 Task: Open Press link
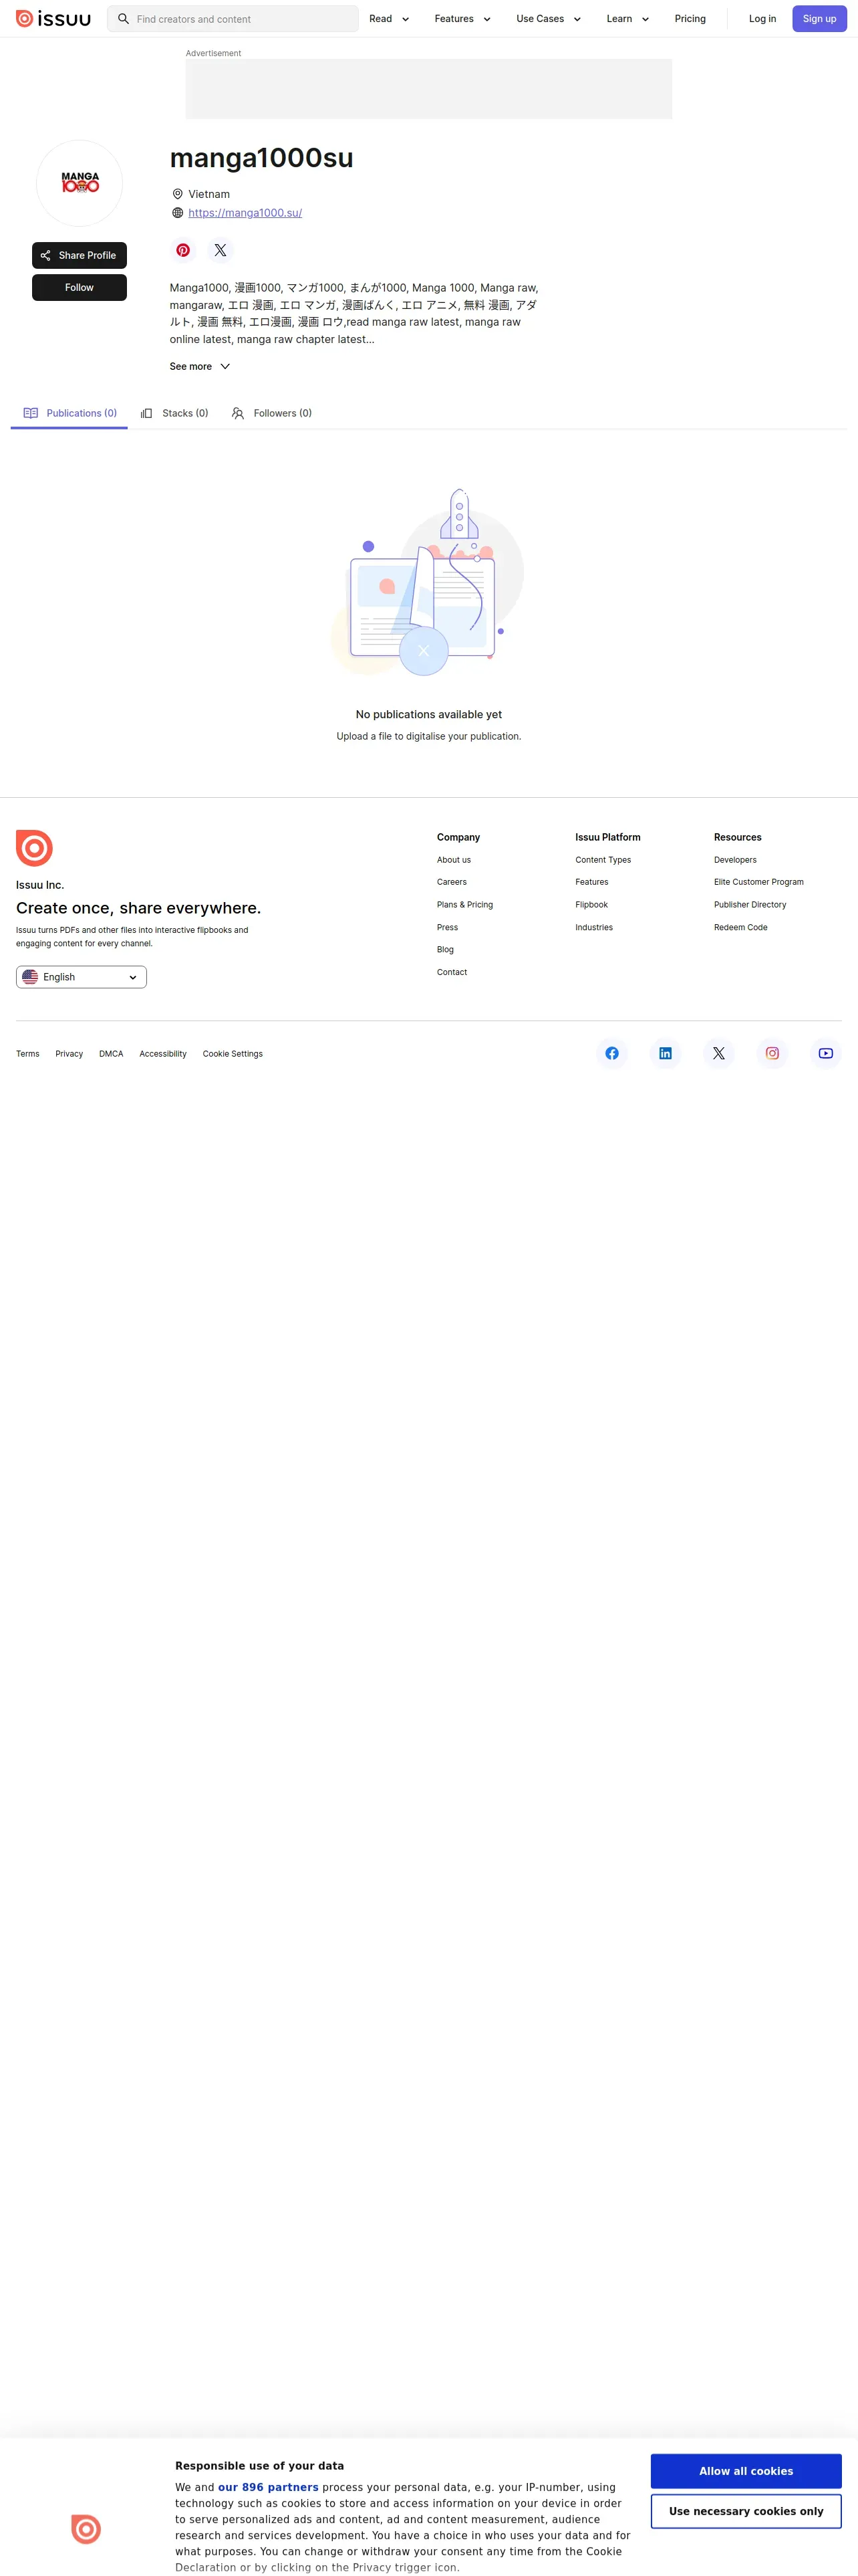[x=448, y=928]
